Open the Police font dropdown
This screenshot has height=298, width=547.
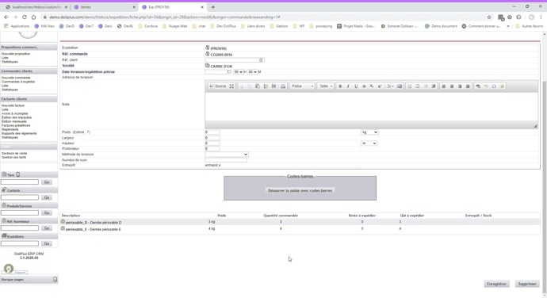(x=302, y=86)
